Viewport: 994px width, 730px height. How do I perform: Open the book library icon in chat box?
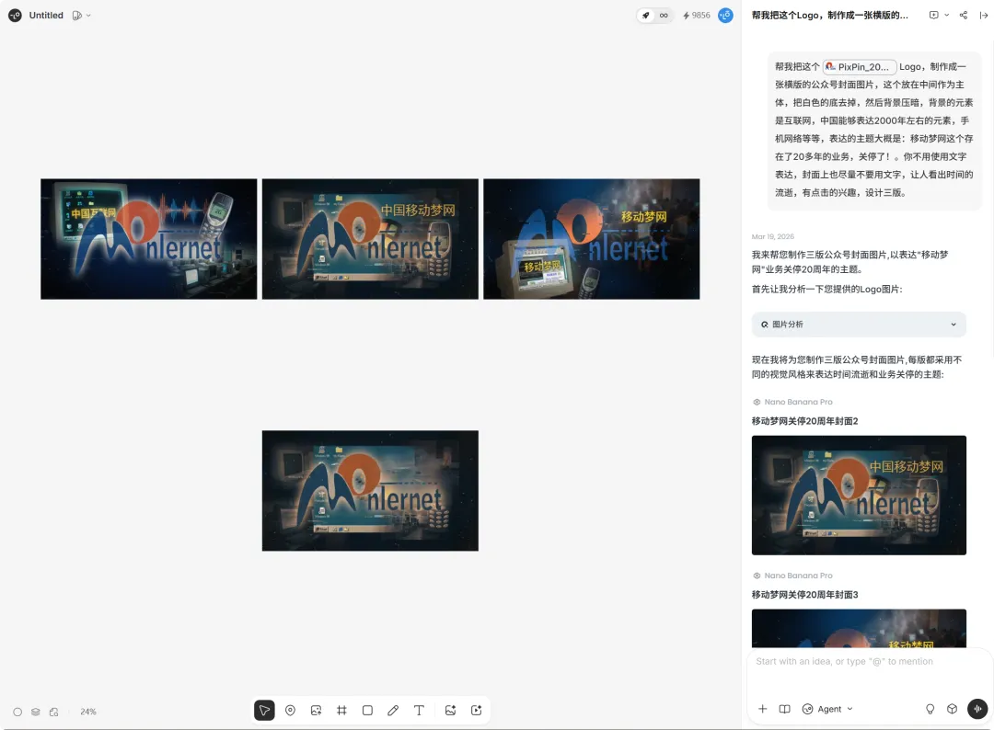(x=784, y=709)
